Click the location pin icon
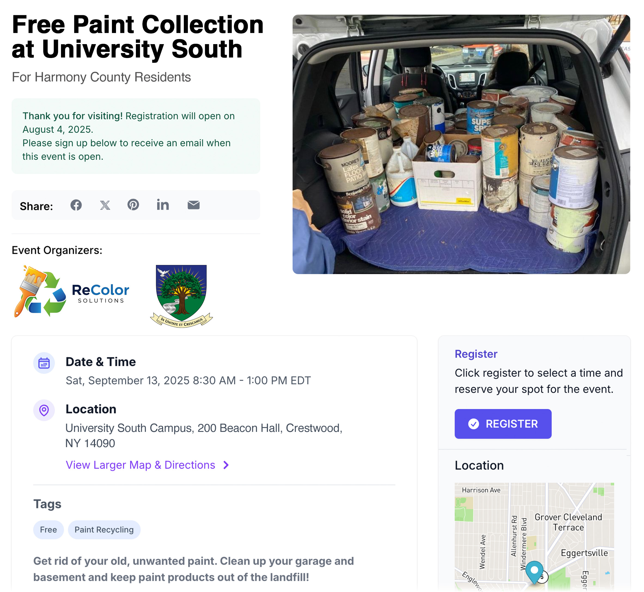 44,410
